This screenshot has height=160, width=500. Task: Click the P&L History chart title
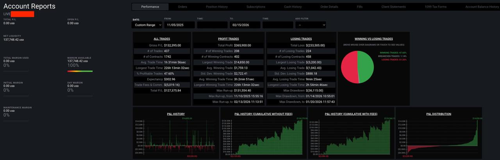176,114
